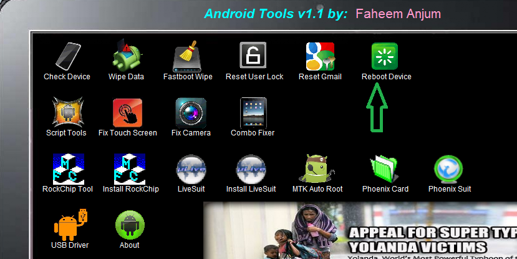Open the green About android icon
The image size is (517, 259).
click(x=130, y=225)
